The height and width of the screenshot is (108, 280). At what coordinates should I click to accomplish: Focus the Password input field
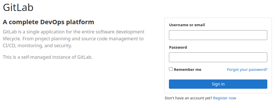(218, 57)
